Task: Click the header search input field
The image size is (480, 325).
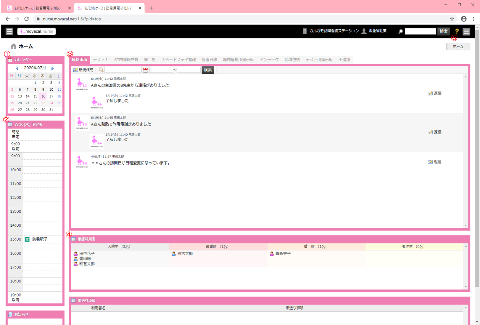Action: (420, 31)
